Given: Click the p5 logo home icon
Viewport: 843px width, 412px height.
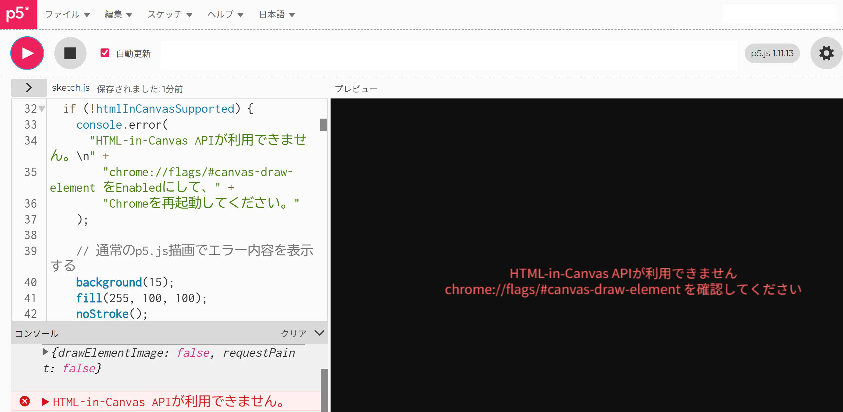Looking at the screenshot, I should (x=18, y=14).
